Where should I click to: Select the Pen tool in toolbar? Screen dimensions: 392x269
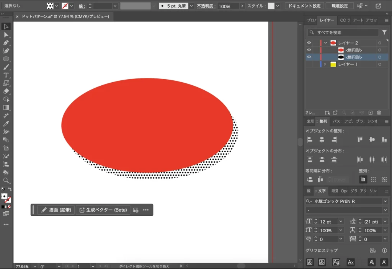click(x=6, y=43)
